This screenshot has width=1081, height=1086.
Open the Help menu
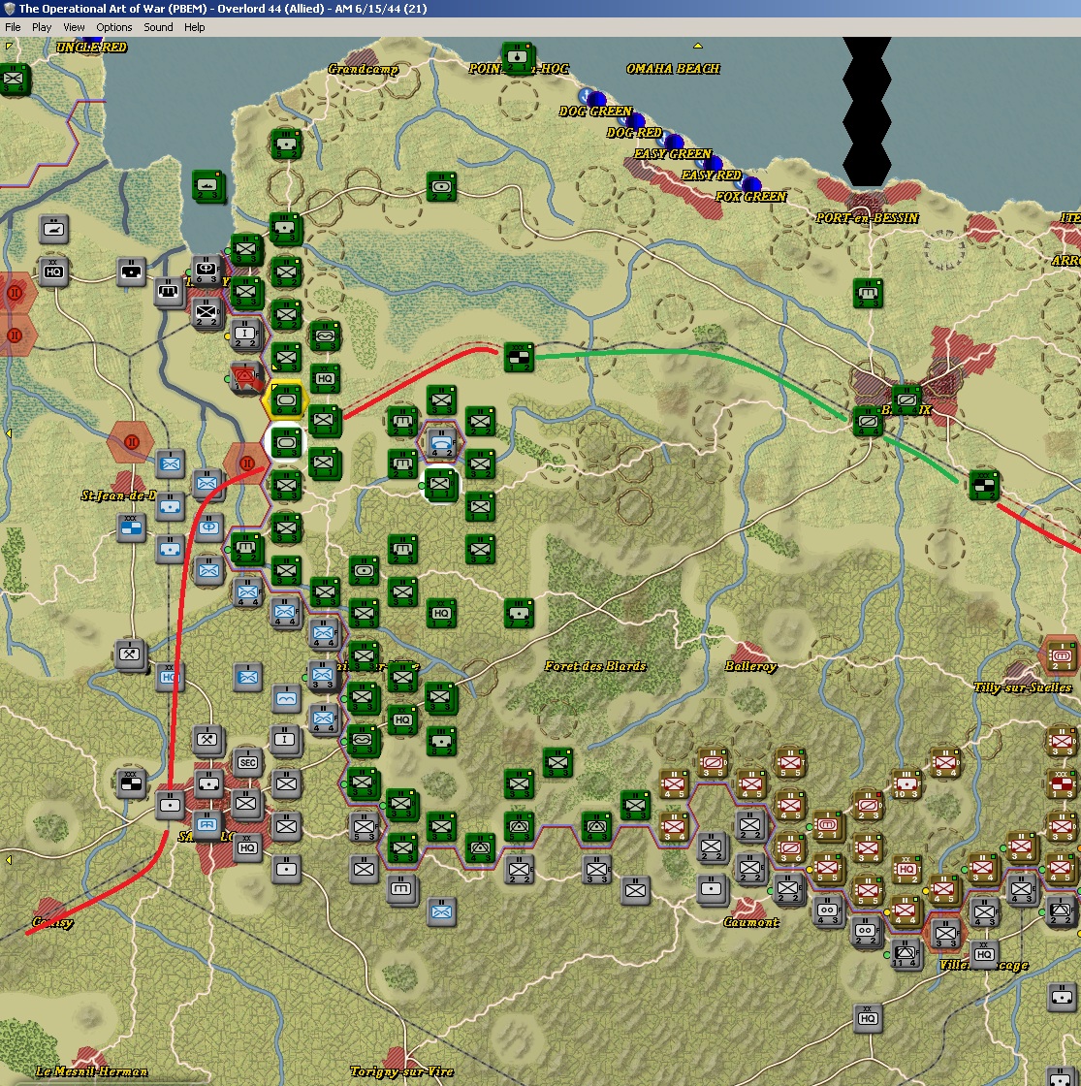click(195, 27)
